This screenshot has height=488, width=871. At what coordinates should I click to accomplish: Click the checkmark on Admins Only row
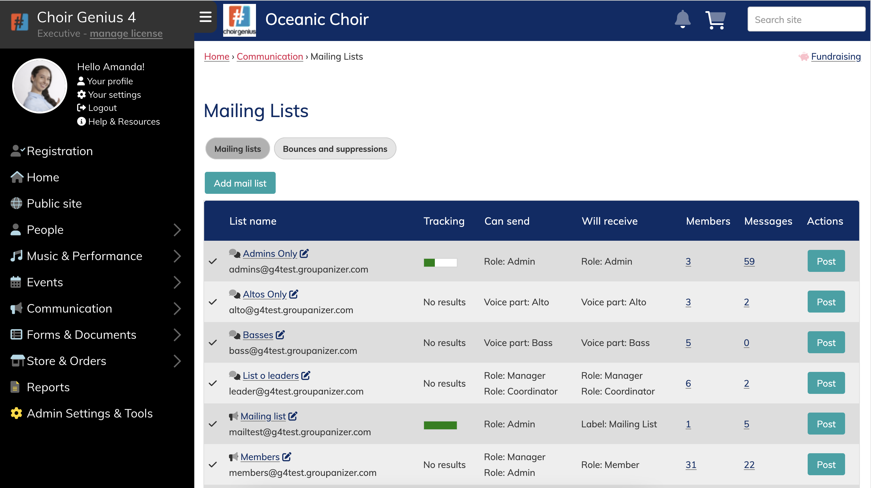[213, 261]
